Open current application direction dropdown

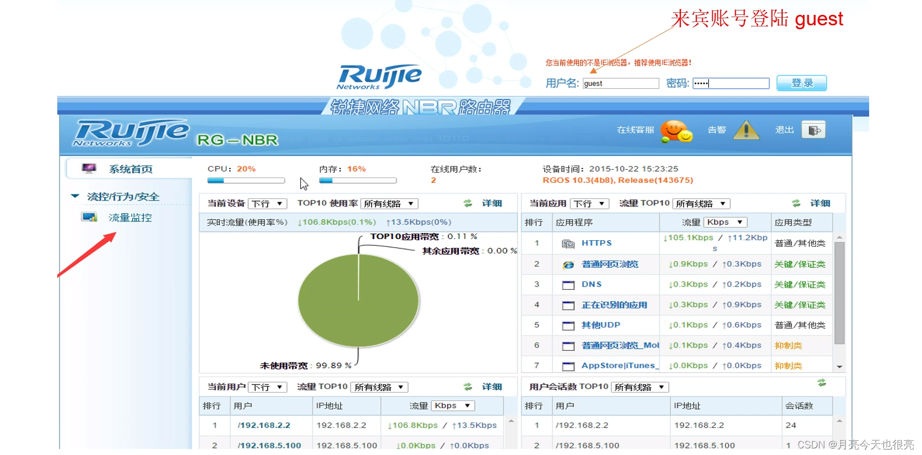pos(589,204)
